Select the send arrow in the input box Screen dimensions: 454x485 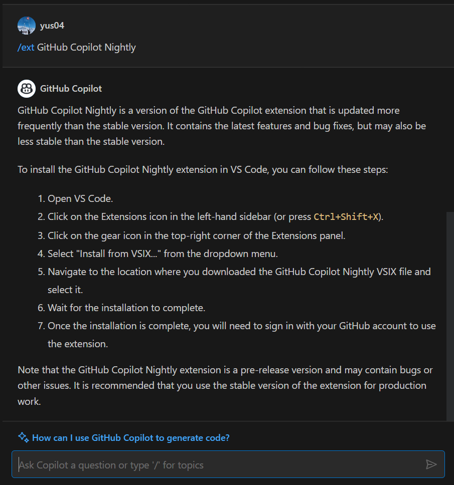(431, 464)
